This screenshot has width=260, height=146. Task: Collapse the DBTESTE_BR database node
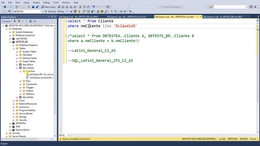click(10, 42)
